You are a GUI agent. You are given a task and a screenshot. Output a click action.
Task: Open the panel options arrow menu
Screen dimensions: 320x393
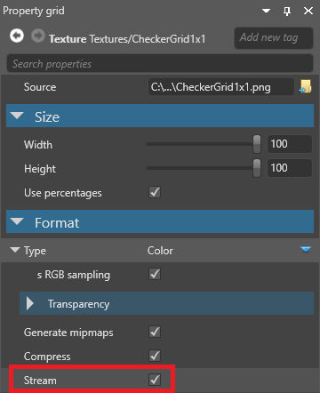[266, 11]
